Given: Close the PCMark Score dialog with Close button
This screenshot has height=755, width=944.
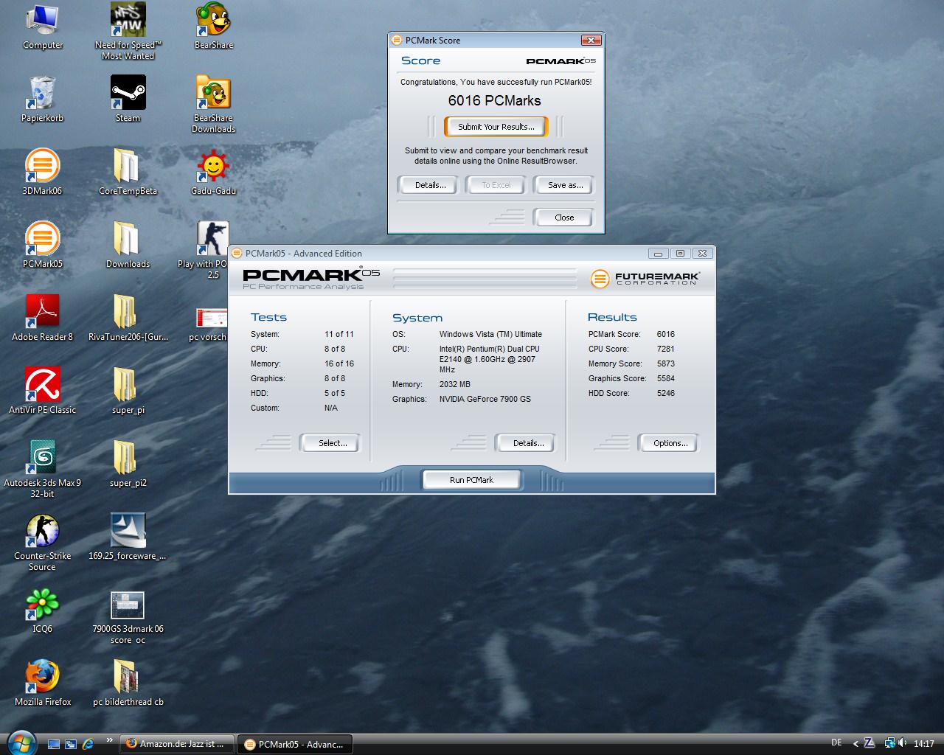Looking at the screenshot, I should point(564,218).
